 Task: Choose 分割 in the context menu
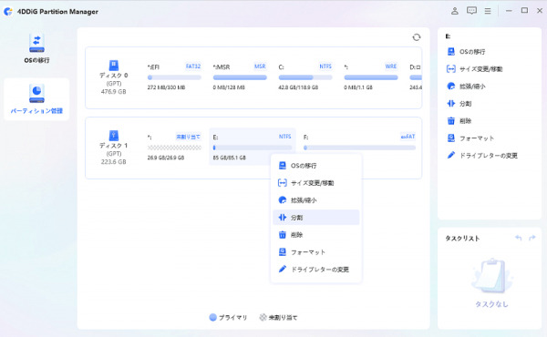[x=316, y=217]
